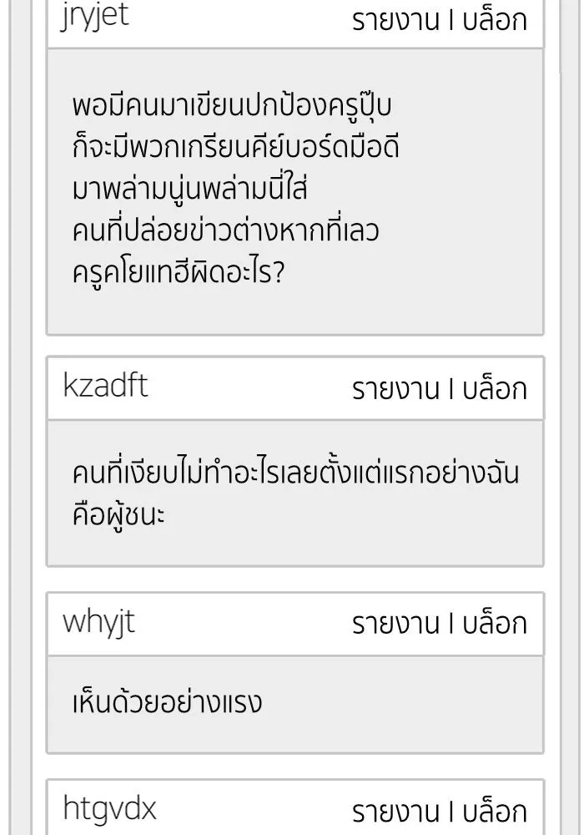Click the บล็อก link on jryjet's comment
This screenshot has width=584, height=835.
click(x=497, y=21)
